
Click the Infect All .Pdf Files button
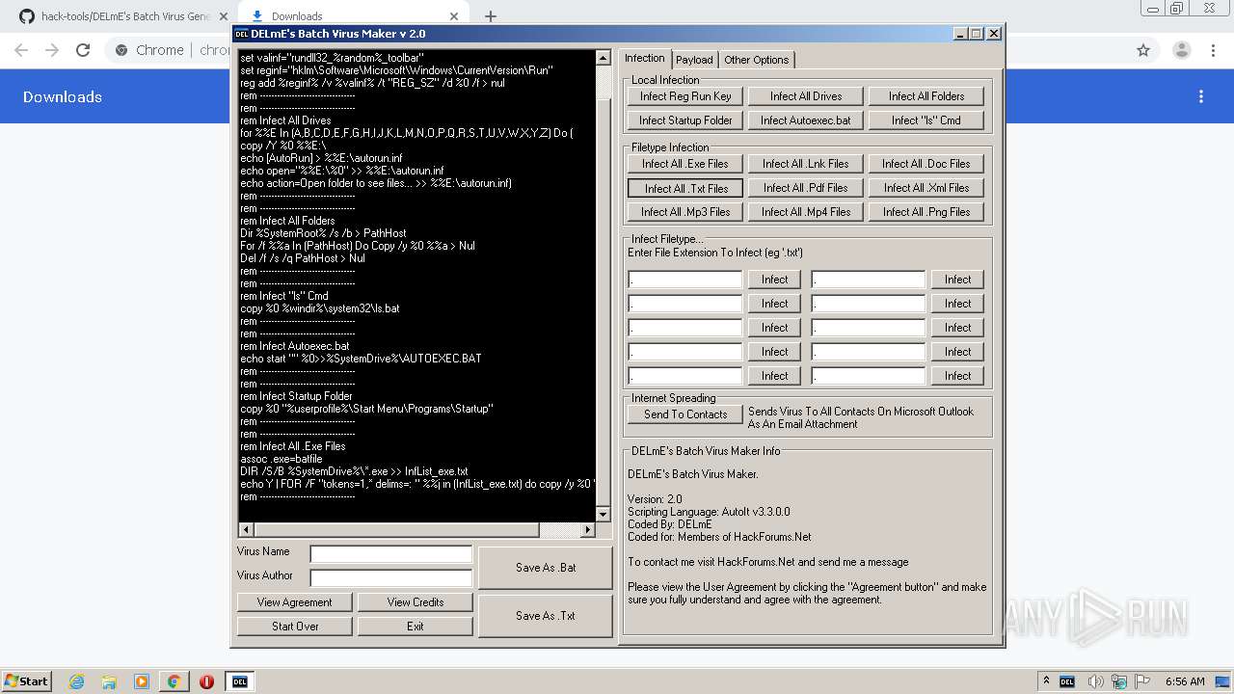[806, 188]
